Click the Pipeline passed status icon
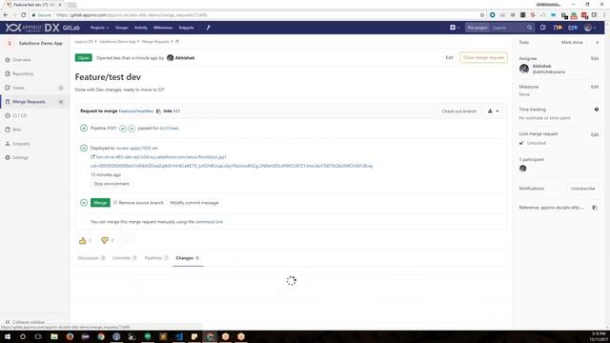 [x=84, y=128]
